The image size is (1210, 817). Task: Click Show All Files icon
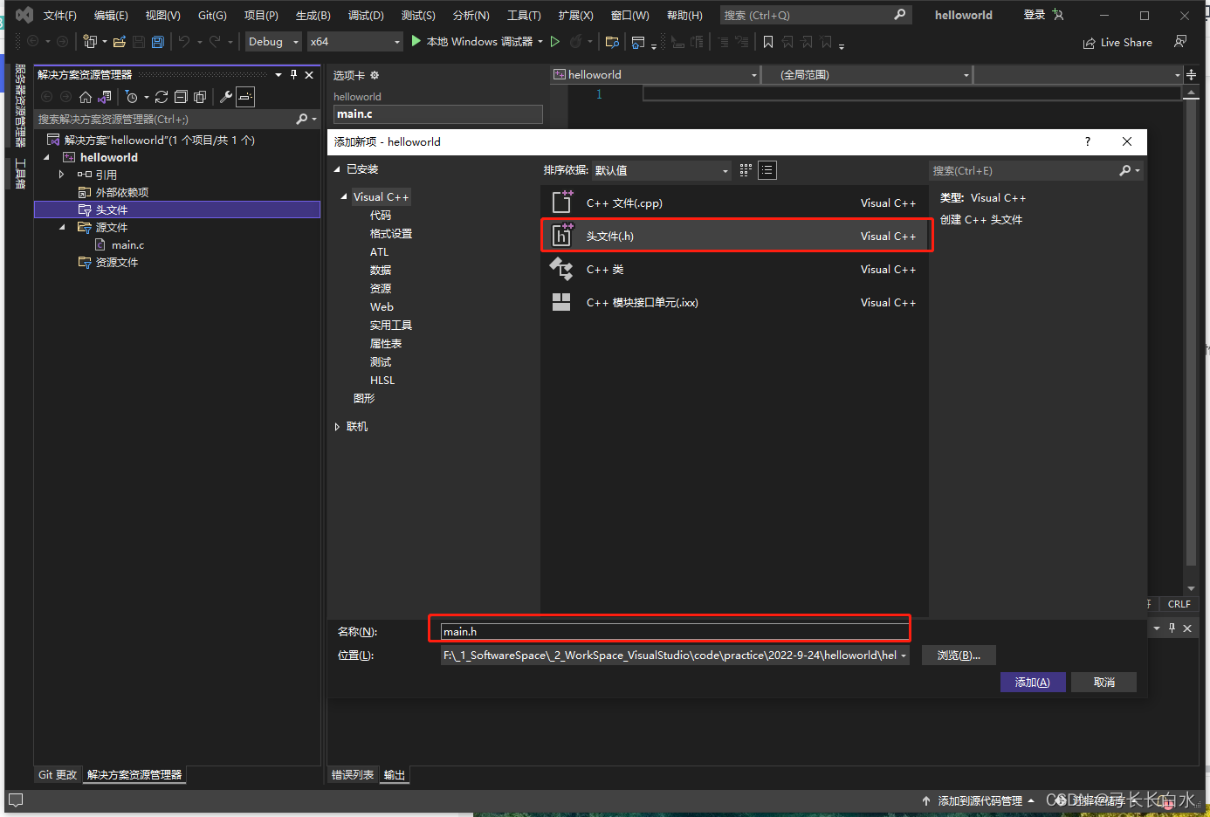point(200,97)
